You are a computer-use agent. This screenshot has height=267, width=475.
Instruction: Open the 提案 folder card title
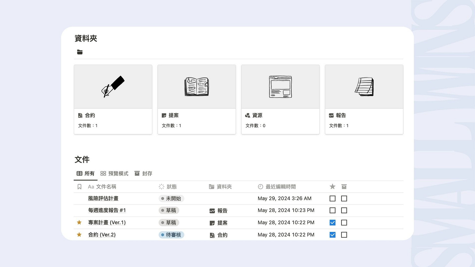pos(174,115)
